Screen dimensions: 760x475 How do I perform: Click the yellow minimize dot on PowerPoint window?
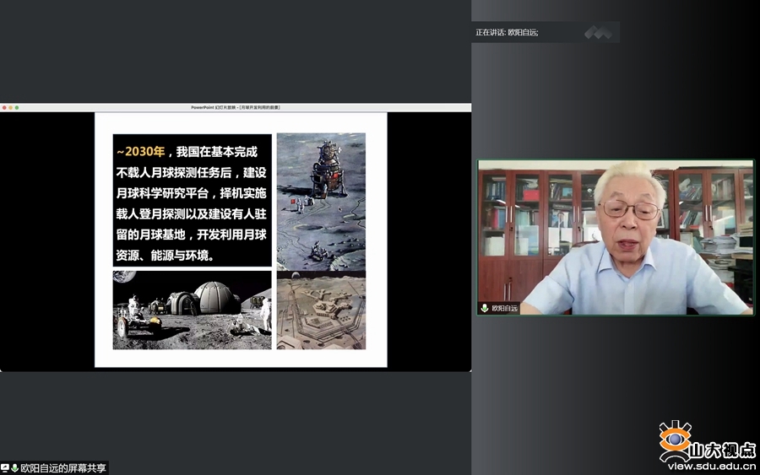(x=10, y=108)
